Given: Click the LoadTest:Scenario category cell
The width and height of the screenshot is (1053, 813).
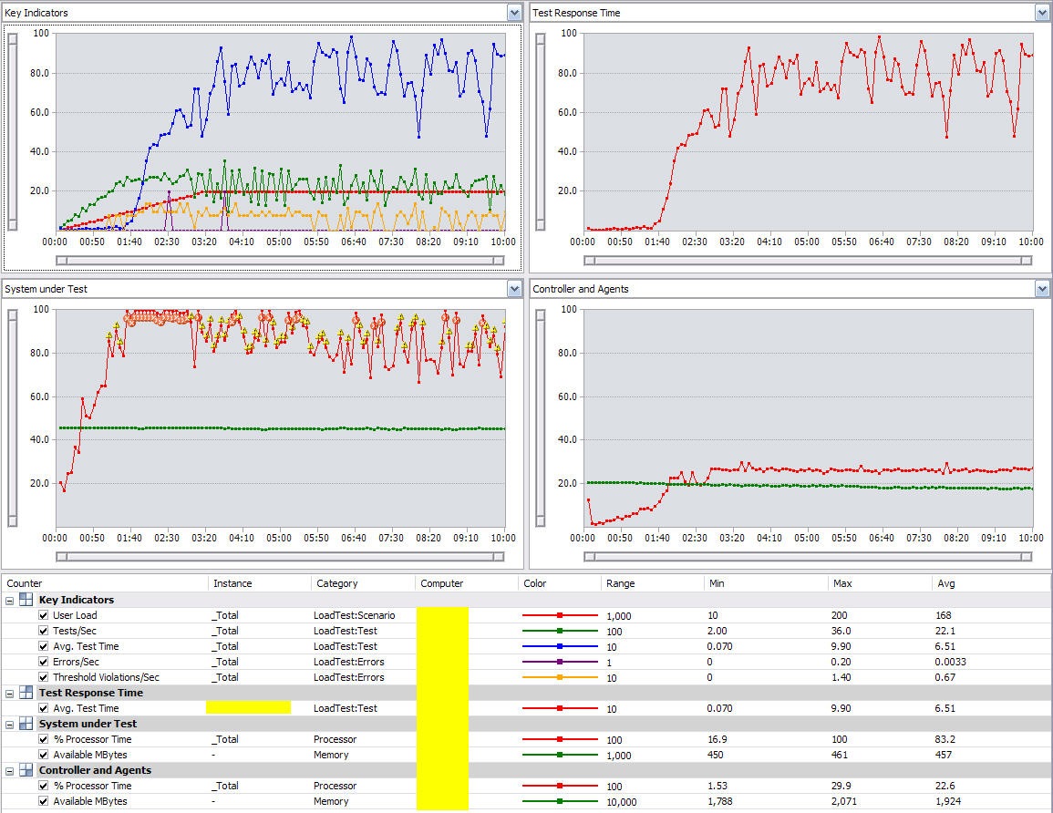Looking at the screenshot, I should pyautogui.click(x=354, y=615).
